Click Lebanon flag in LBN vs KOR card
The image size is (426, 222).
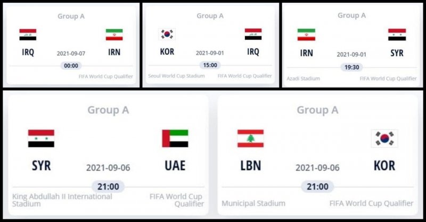[x=250, y=139]
